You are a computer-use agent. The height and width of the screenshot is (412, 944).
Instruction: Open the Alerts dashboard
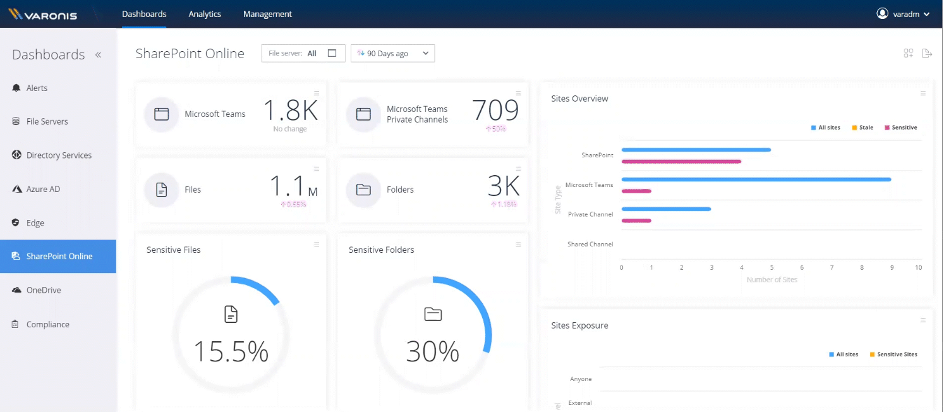pos(39,88)
